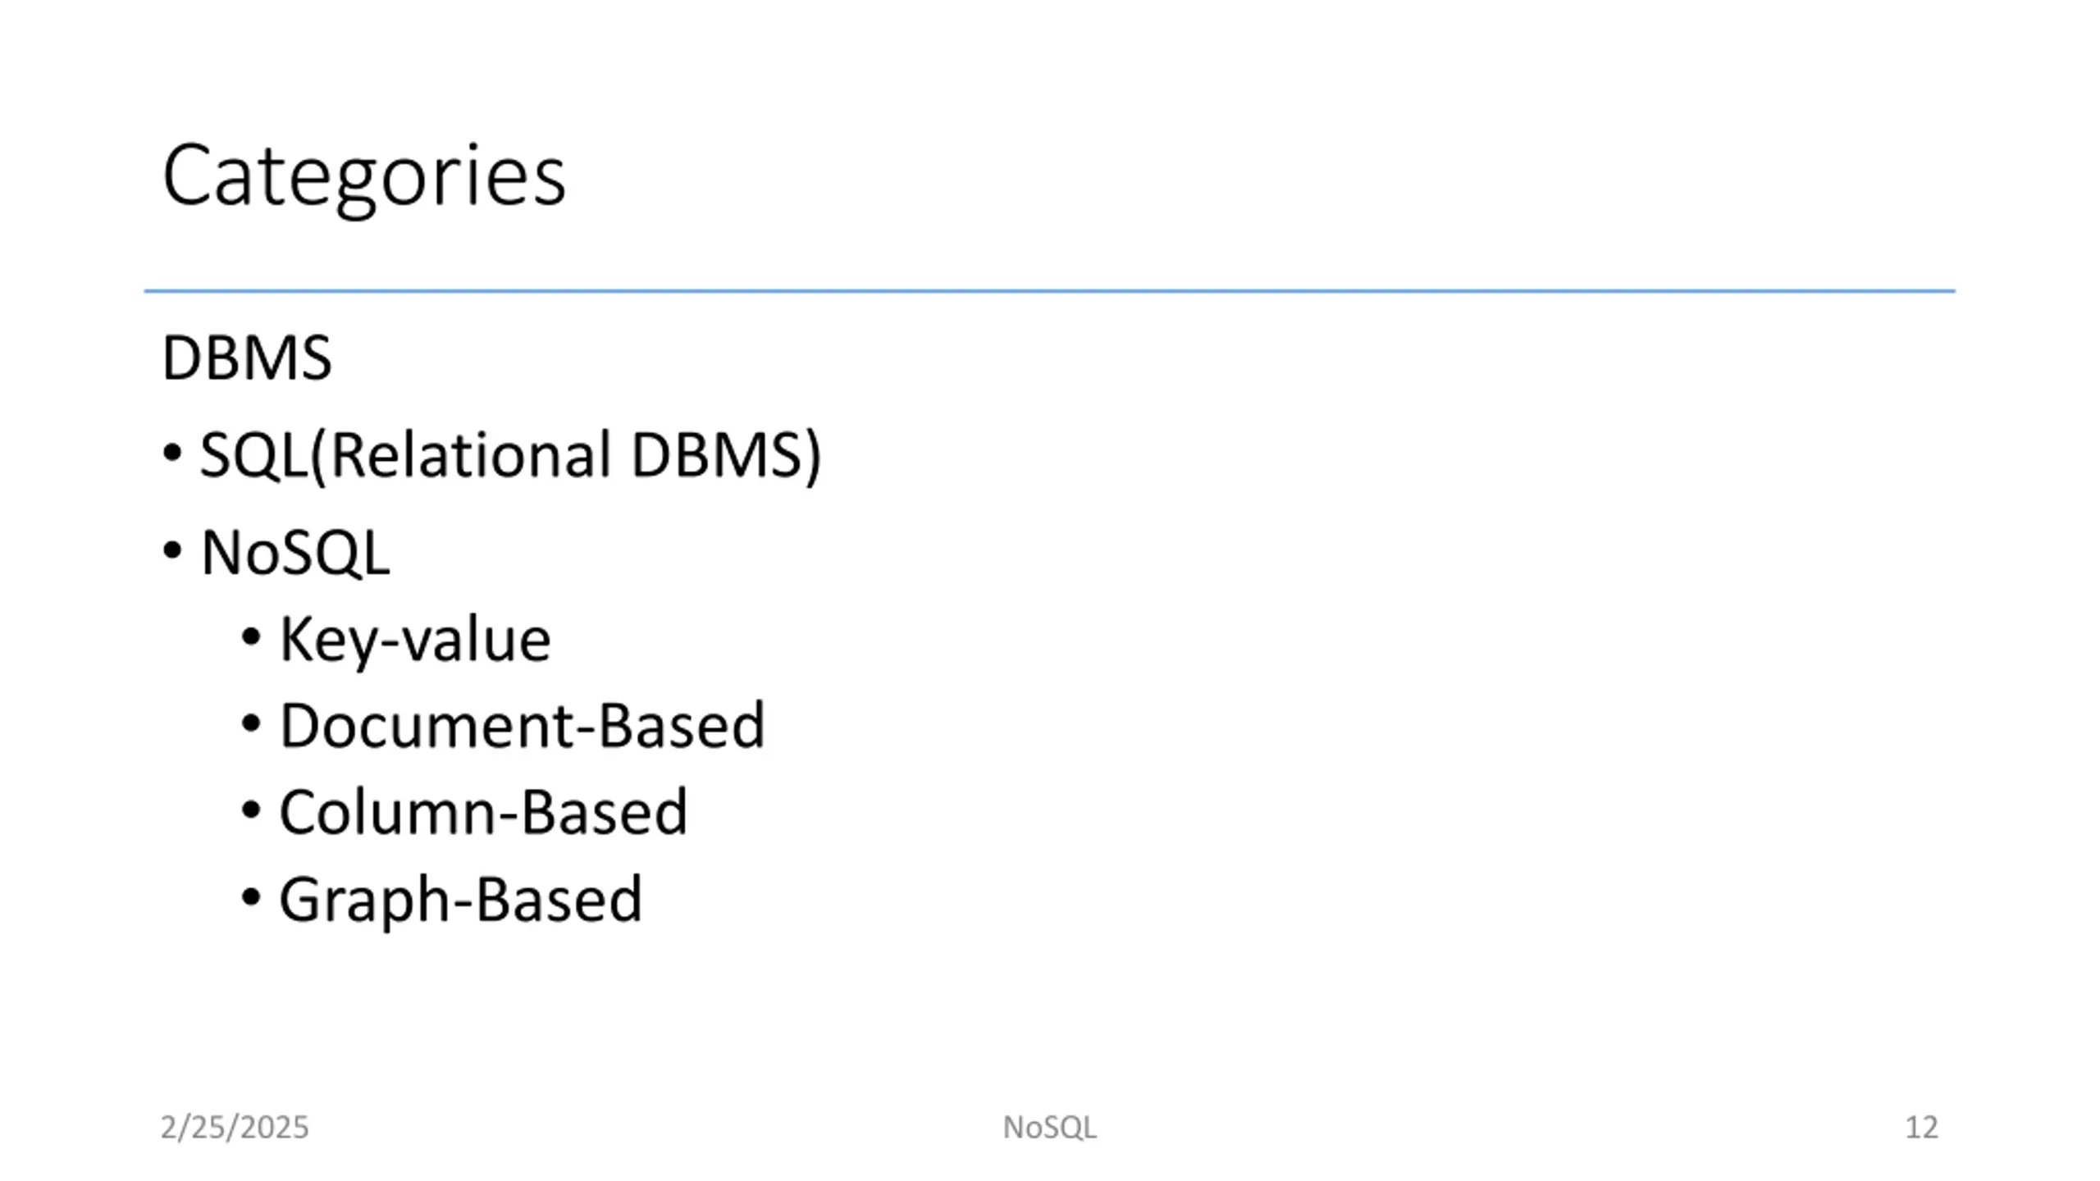Select the Document-Based sub-bullet text
This screenshot has height=1181, width=2100.
[x=523, y=726]
